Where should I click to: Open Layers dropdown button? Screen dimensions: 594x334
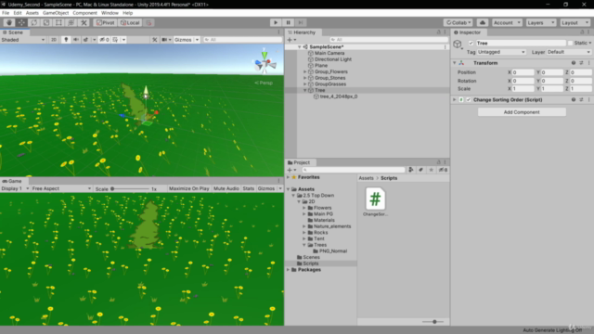pos(540,22)
